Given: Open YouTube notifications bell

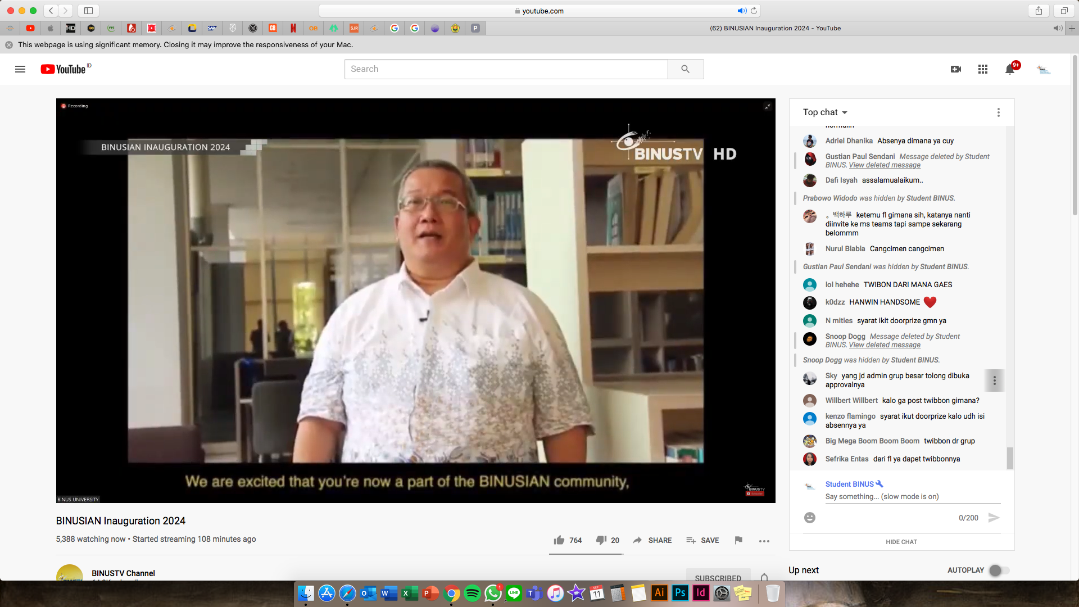Looking at the screenshot, I should tap(1010, 69).
